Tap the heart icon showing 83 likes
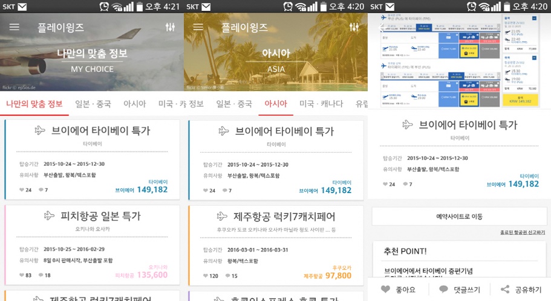The image size is (551, 301). coord(22,275)
